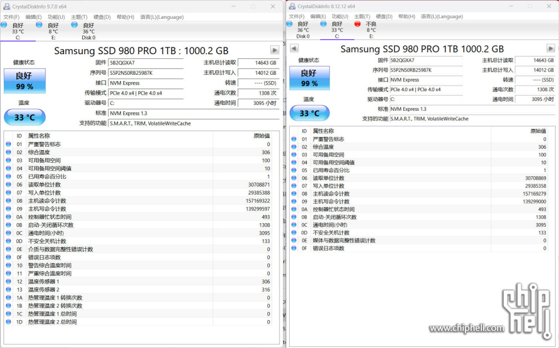This screenshot has width=559, height=348.
Task: Click 主机总计读取 14643 GB field in left window
Action: click(x=258, y=63)
